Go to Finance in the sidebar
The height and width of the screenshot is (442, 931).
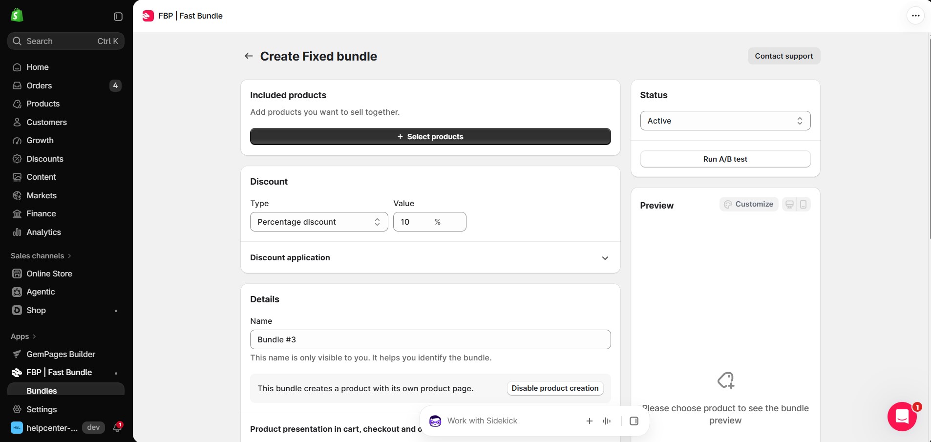pyautogui.click(x=66, y=213)
